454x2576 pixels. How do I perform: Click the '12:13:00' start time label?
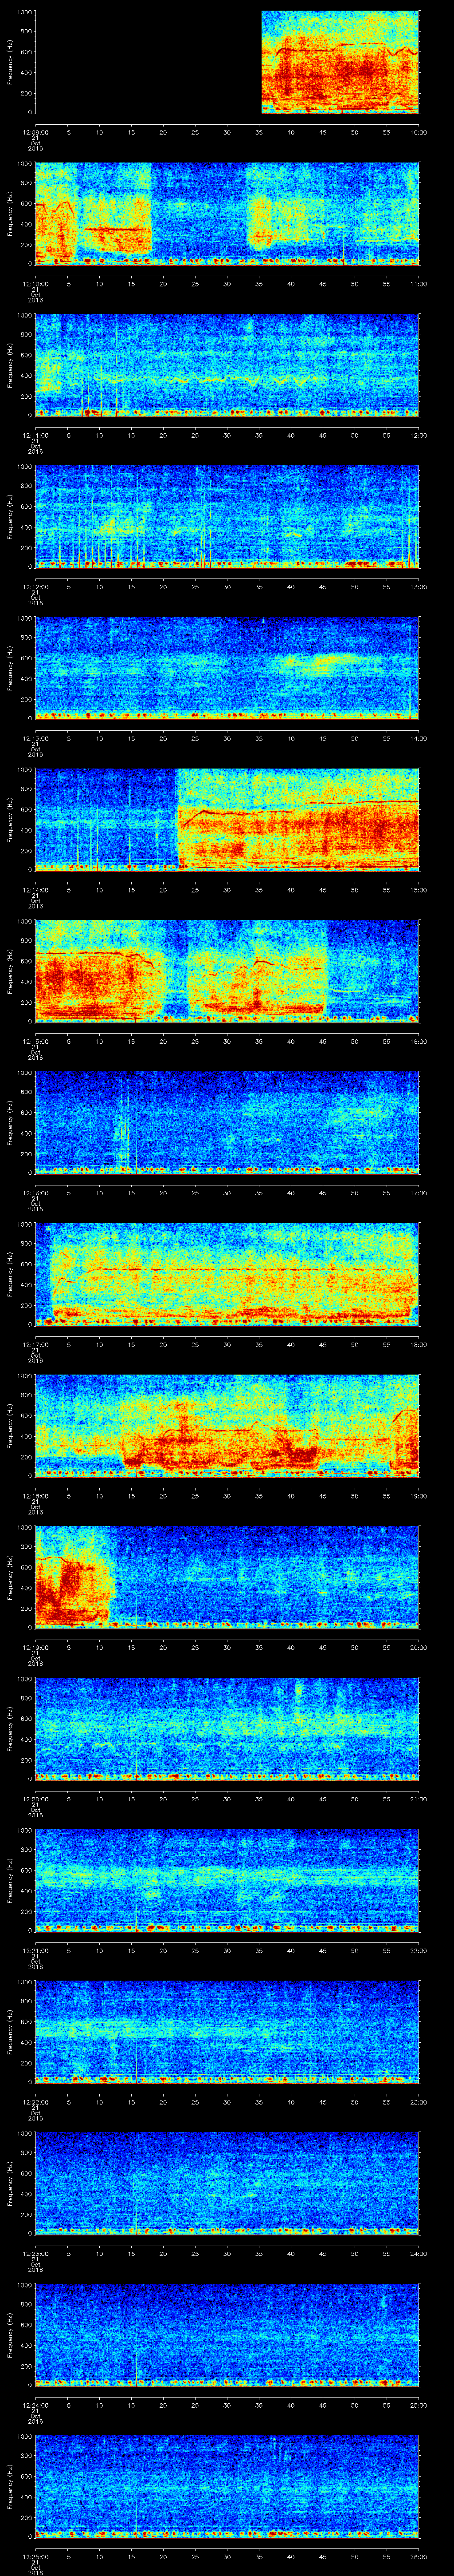coord(36,738)
